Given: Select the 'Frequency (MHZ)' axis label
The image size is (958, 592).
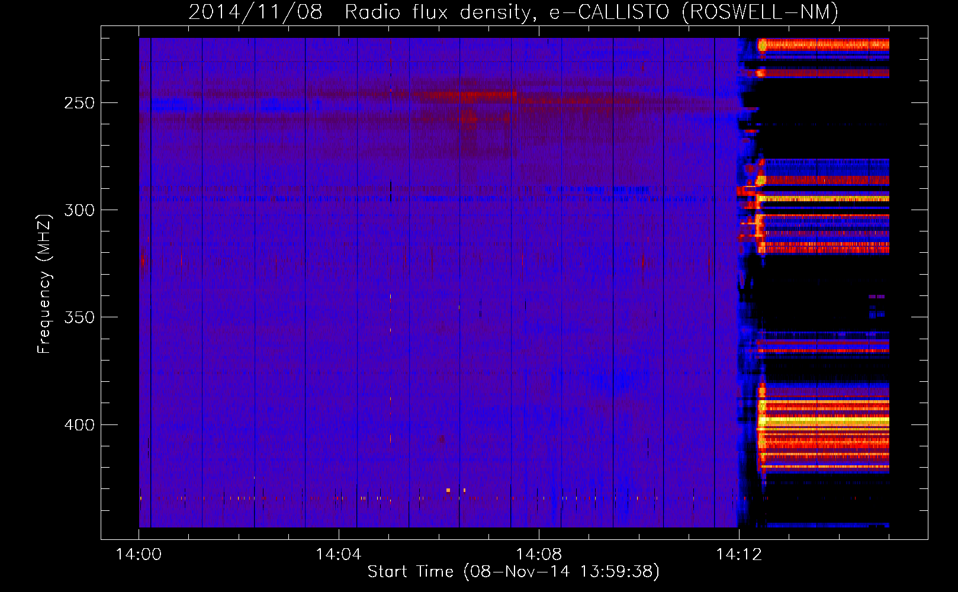Looking at the screenshot, I should point(44,284).
